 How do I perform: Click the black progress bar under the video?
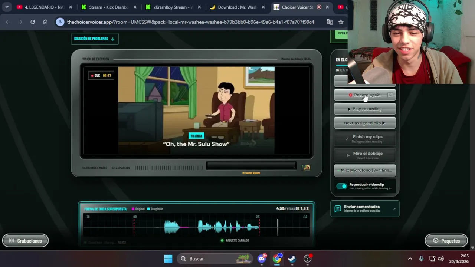(251, 166)
